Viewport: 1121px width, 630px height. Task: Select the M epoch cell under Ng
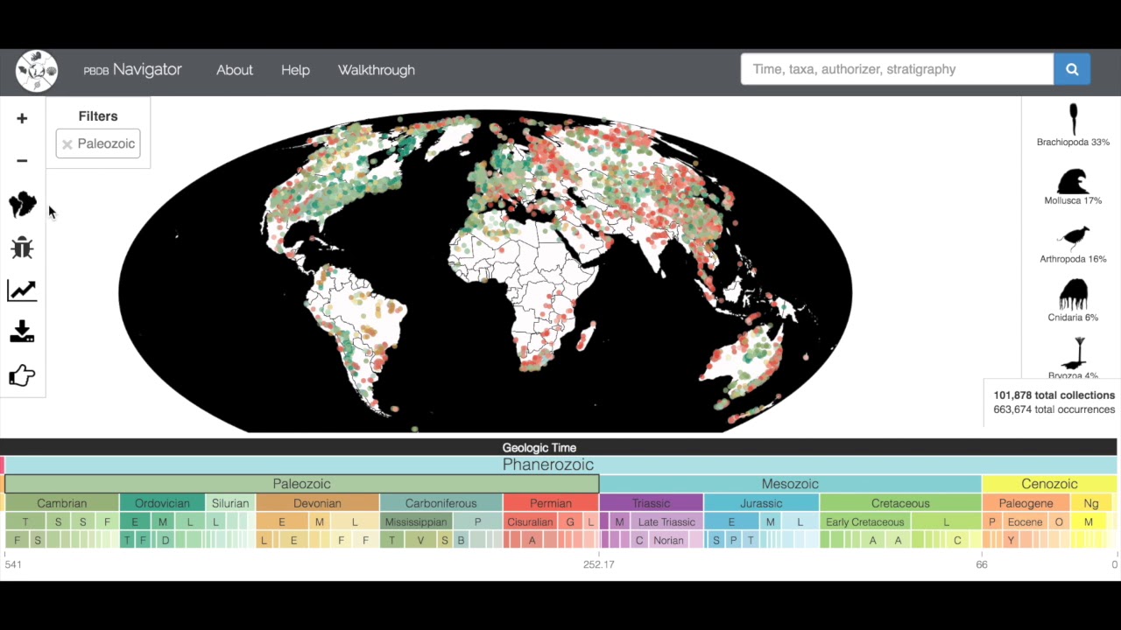pos(1089,522)
